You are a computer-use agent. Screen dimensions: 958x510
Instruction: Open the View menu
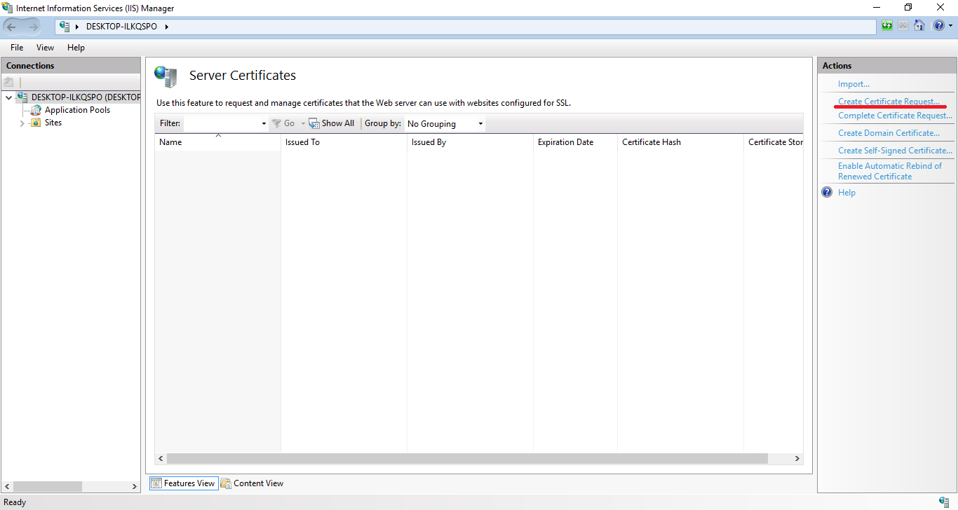(45, 48)
